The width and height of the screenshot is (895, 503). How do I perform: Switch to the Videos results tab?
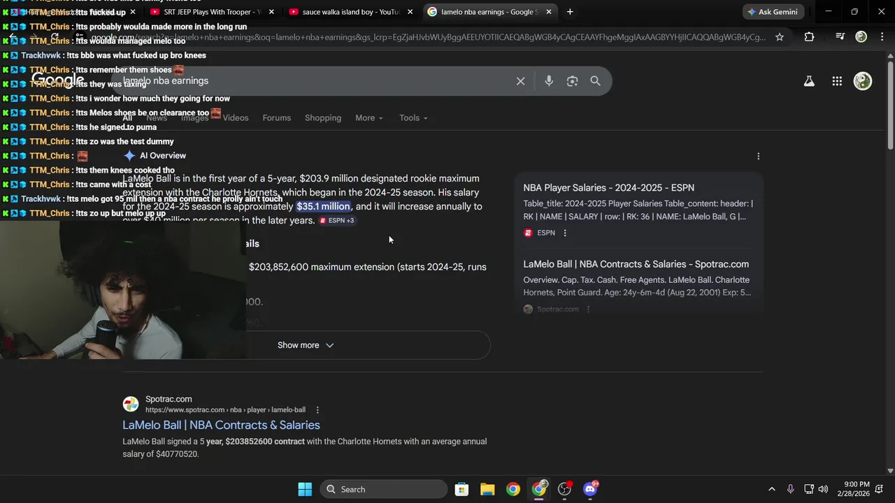(x=236, y=118)
